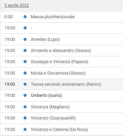Click the blue dot beside Amedeo (Lupo)
Viewport: 123px width, 136px height.
(25, 39)
